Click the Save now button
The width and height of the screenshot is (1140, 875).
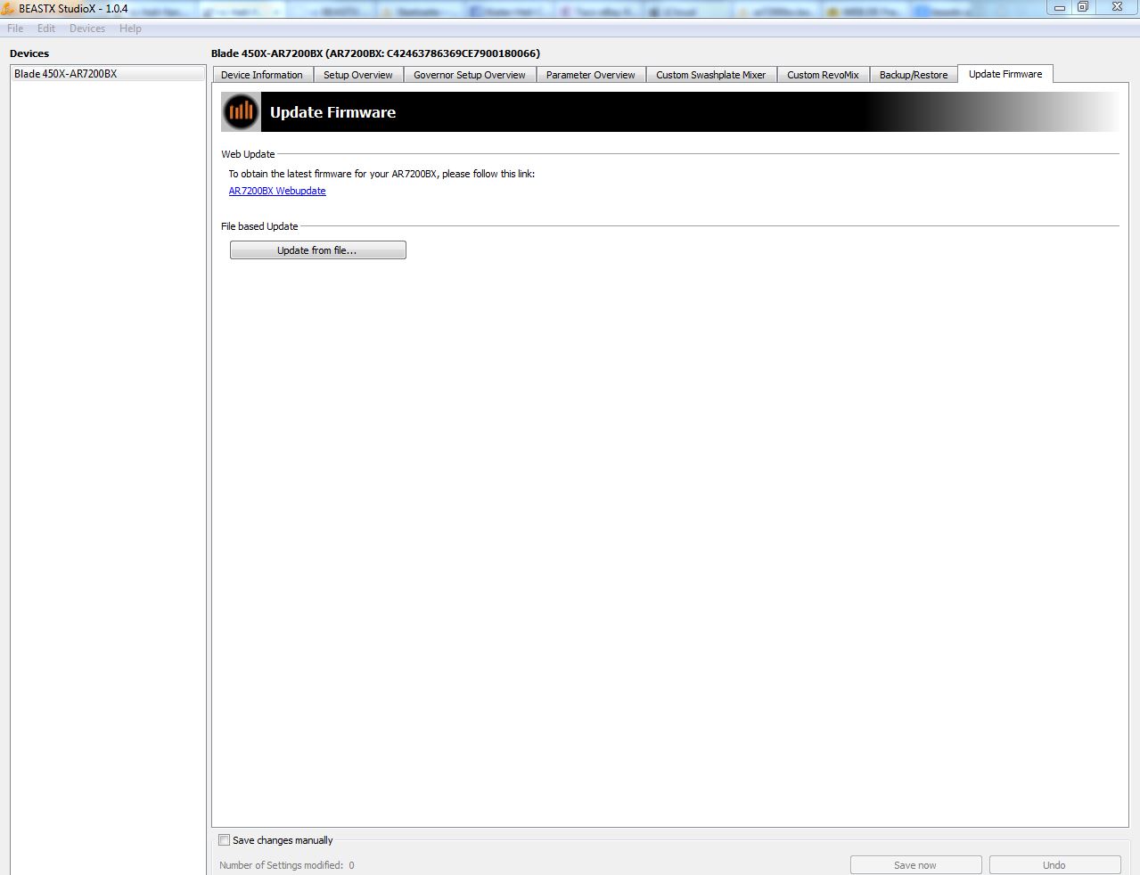915,865
